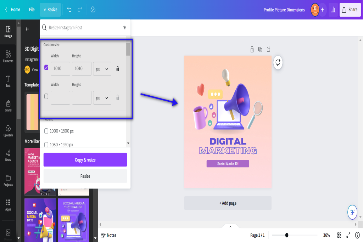Click the + Add page button
This screenshot has width=363, height=242.
click(x=228, y=203)
